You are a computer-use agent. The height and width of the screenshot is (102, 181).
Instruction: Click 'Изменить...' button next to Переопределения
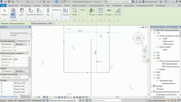click(20, 44)
